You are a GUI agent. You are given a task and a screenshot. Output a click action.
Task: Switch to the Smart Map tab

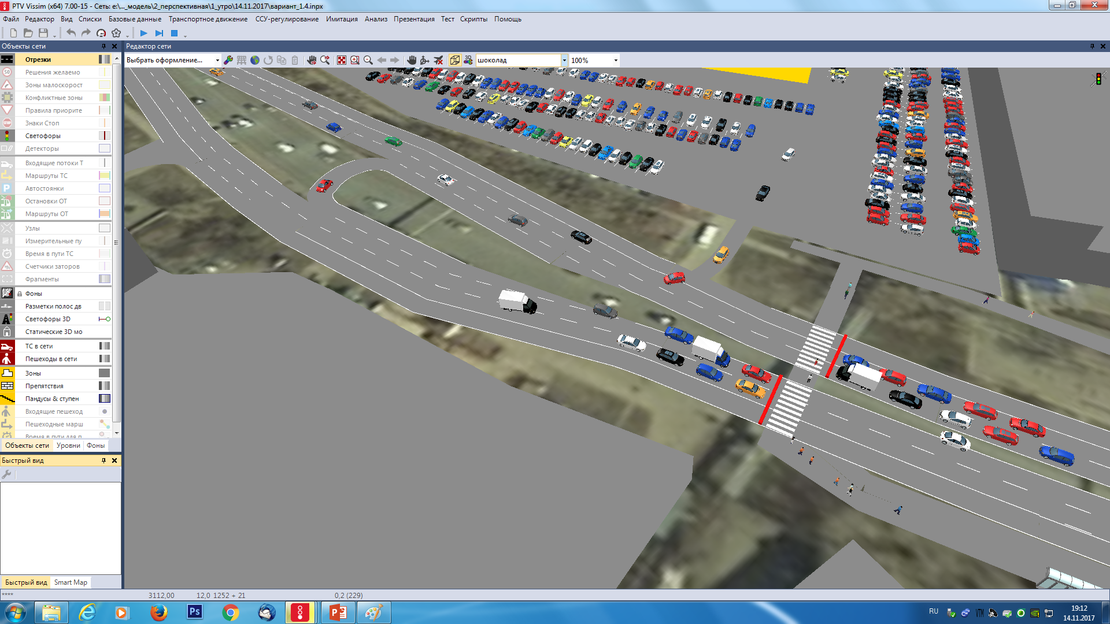(x=71, y=582)
